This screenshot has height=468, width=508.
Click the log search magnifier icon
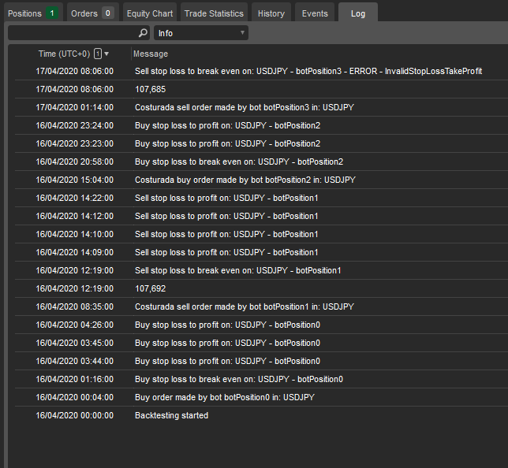click(x=143, y=33)
